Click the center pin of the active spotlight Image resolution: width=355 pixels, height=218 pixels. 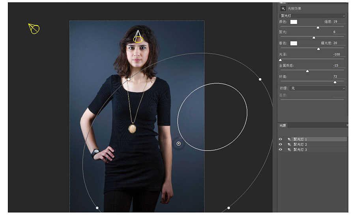pyautogui.click(x=179, y=143)
